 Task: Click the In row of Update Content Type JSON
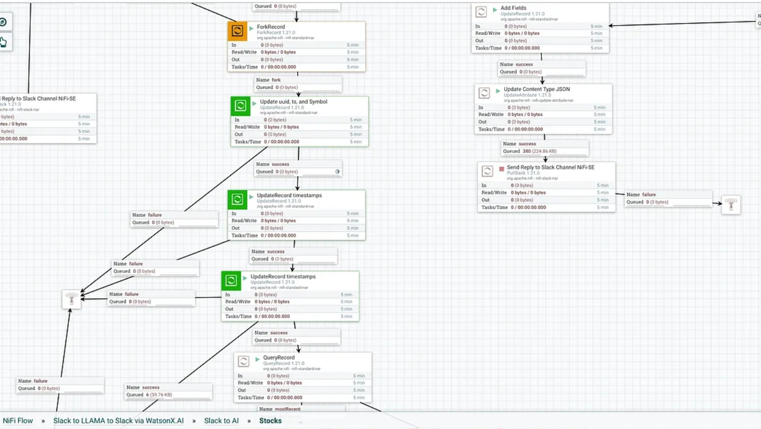(x=543, y=107)
